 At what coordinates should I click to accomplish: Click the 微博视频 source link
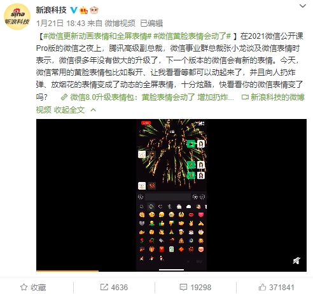pyautogui.click(x=120, y=24)
